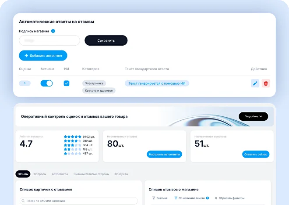289x205 pixels.
Task: Click the Список карточек с отзывами heading
Action: point(46,189)
